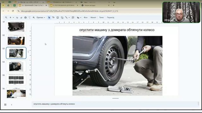This screenshot has height=113, width=202.
Task: Open the pinned Google Drive tab
Action: point(9,5)
